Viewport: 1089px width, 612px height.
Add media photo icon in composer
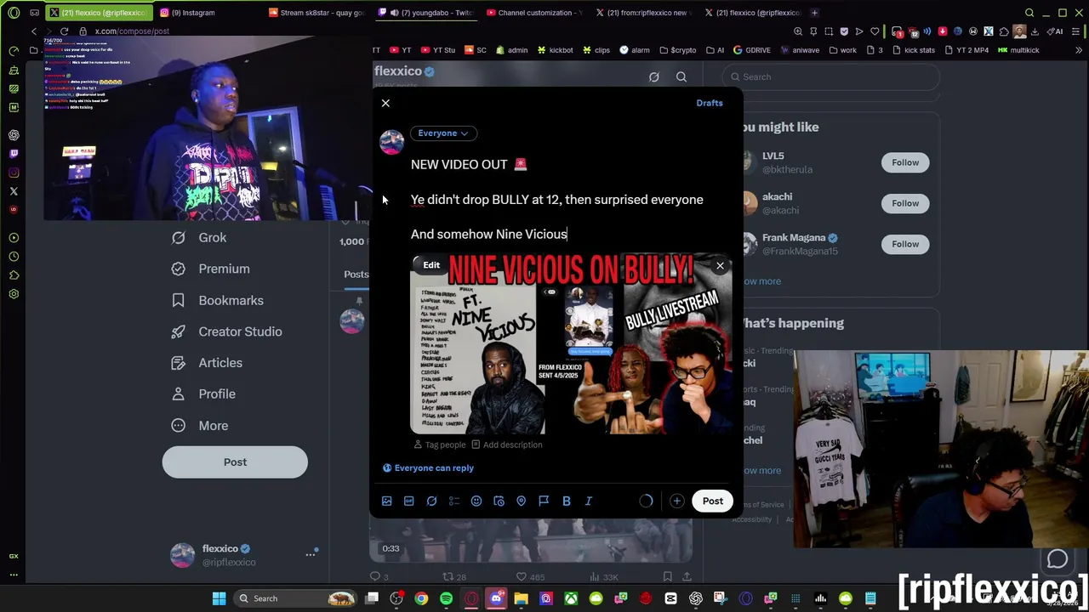[x=386, y=501]
